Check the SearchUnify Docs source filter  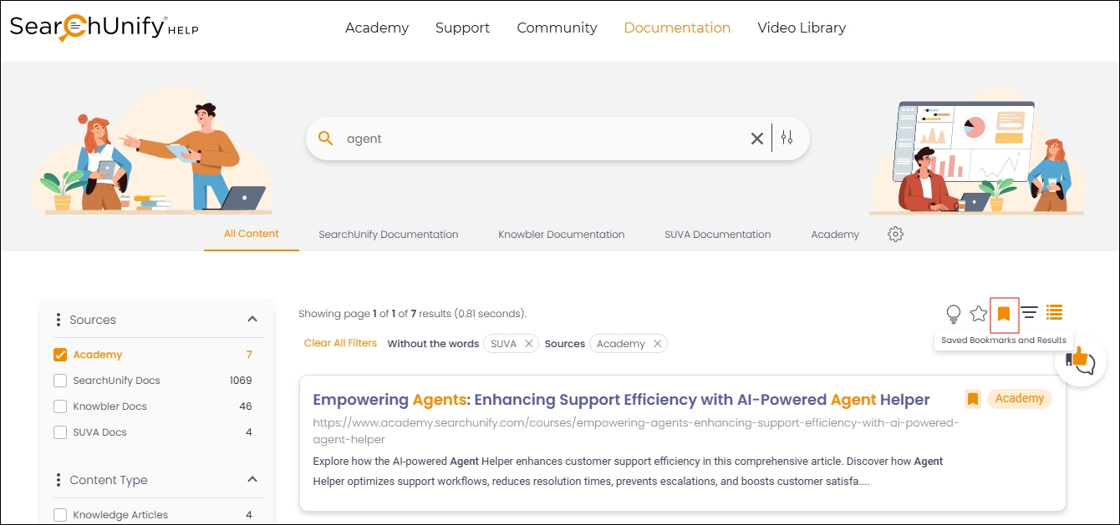pyautogui.click(x=60, y=381)
